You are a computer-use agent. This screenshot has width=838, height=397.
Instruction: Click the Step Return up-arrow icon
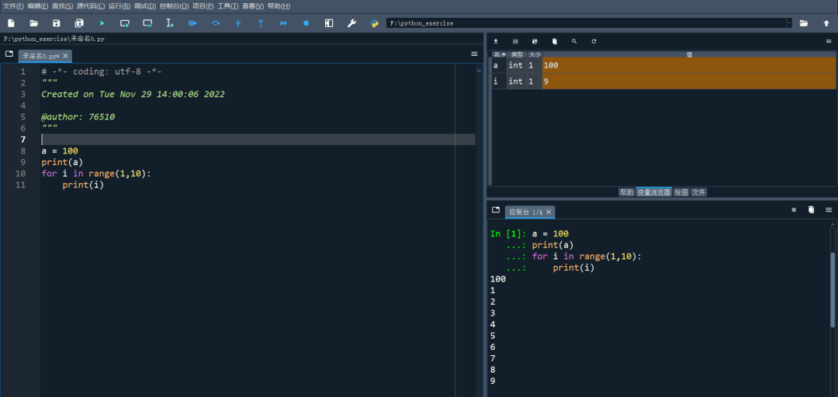click(x=261, y=23)
